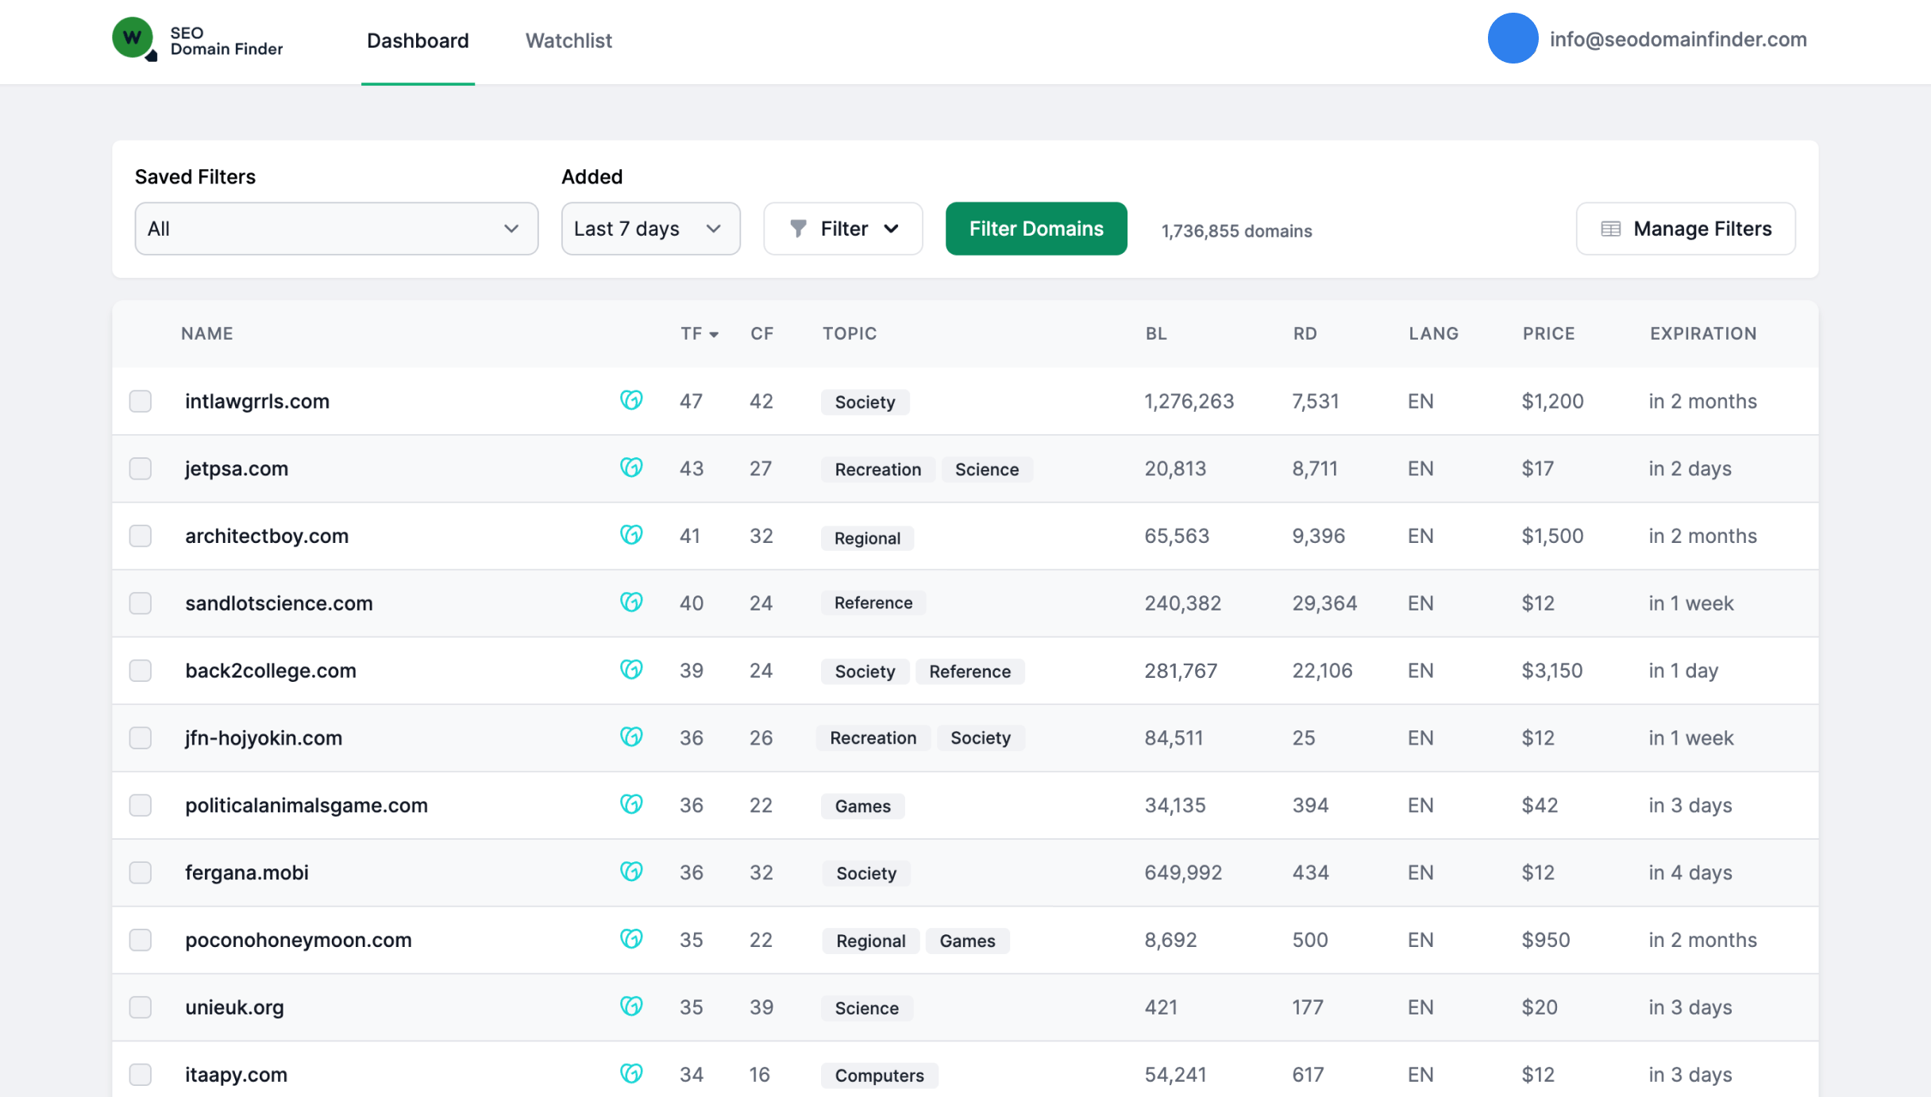This screenshot has height=1097, width=1931.
Task: Sort by NAME column header
Action: 206,333
